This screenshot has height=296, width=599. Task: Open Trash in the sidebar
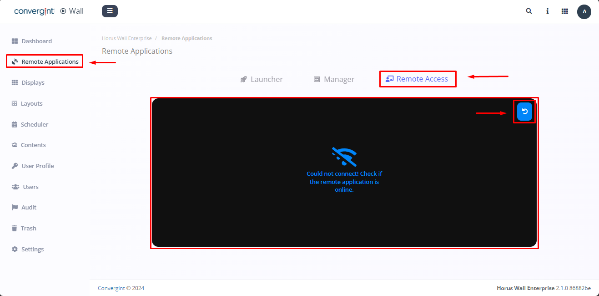[x=28, y=228]
